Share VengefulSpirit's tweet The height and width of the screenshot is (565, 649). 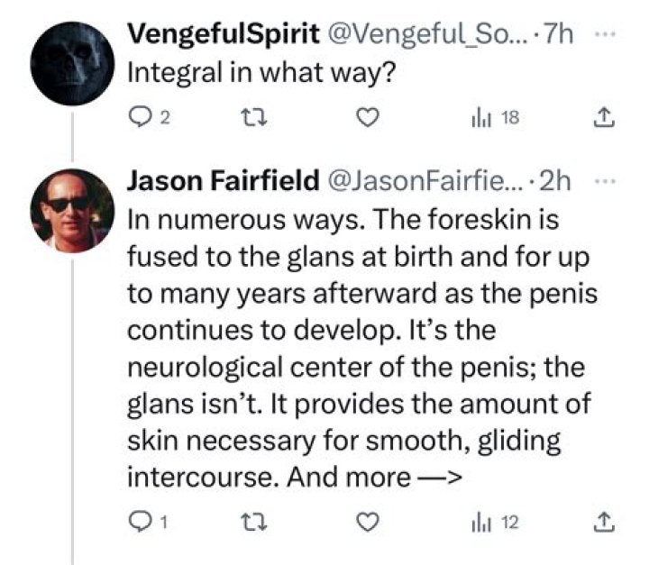tap(606, 117)
